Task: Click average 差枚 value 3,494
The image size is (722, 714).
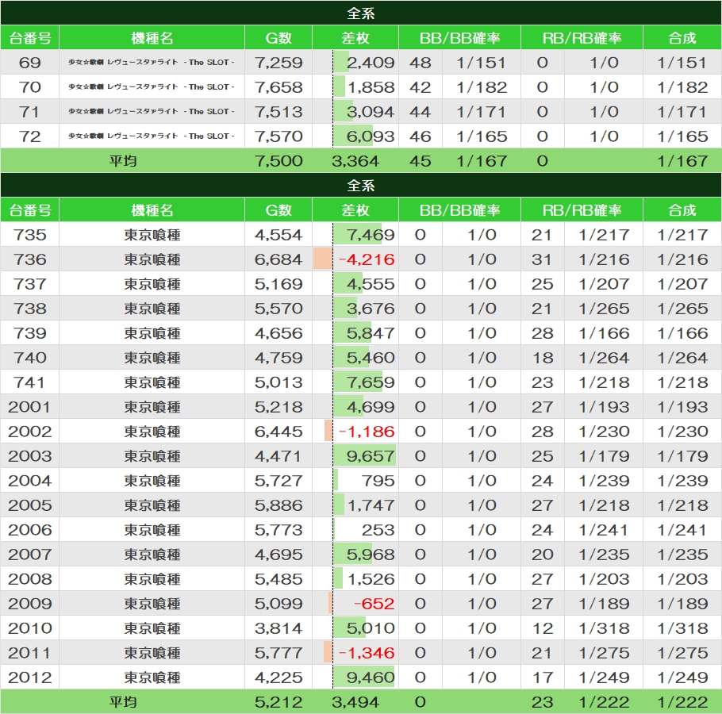Action: 355,702
